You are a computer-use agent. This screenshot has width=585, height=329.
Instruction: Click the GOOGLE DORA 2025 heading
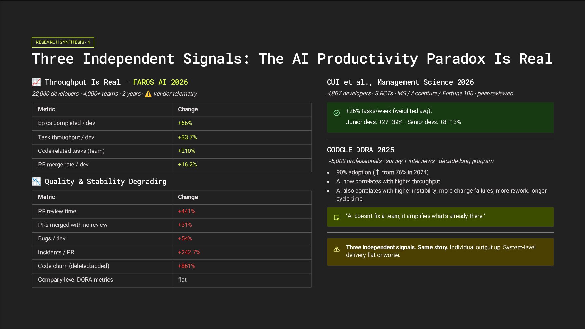360,150
